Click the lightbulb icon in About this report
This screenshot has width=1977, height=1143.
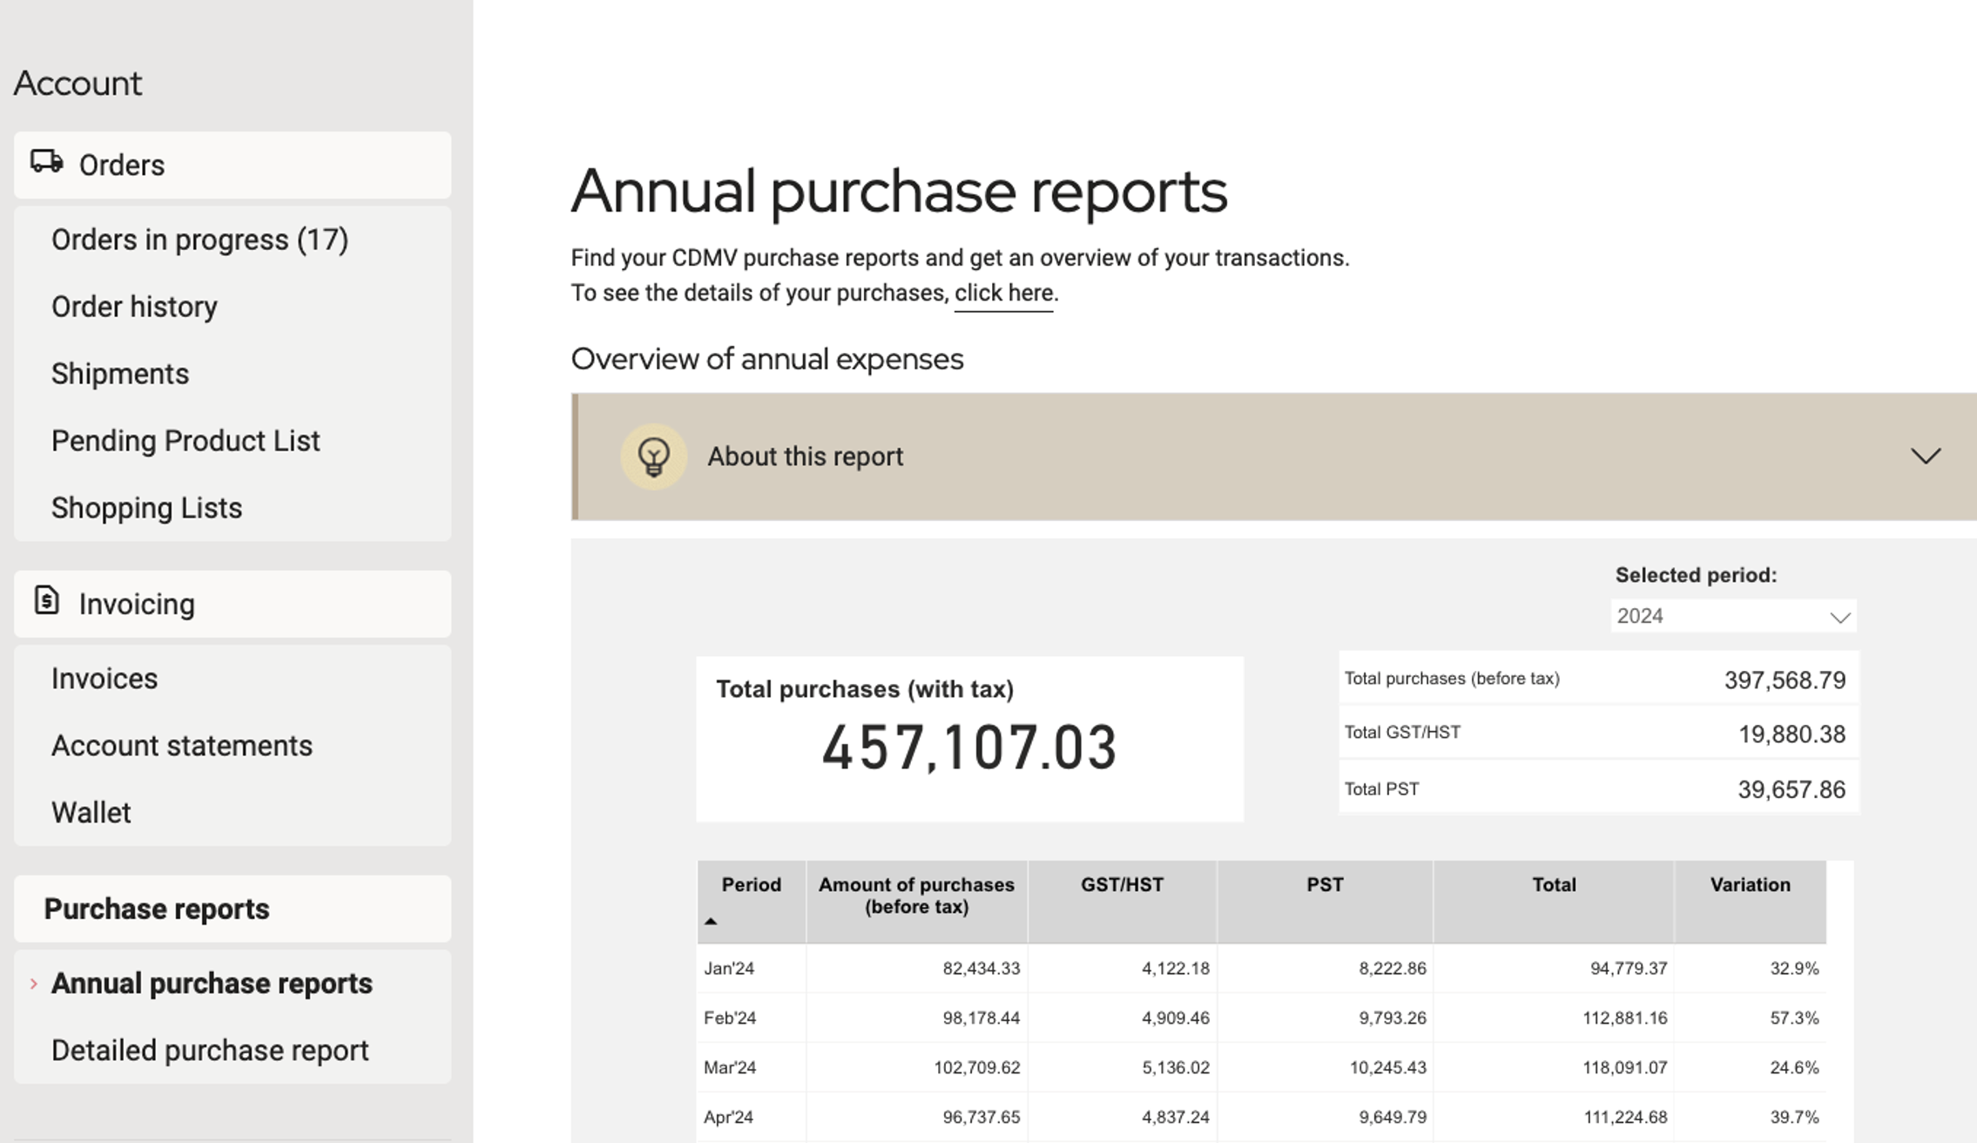(x=653, y=457)
